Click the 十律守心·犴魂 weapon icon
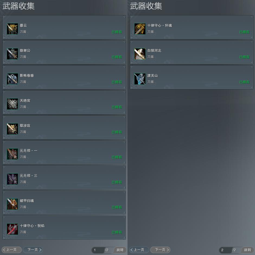Image resolution: width=255 pixels, height=255 pixels. (140, 29)
